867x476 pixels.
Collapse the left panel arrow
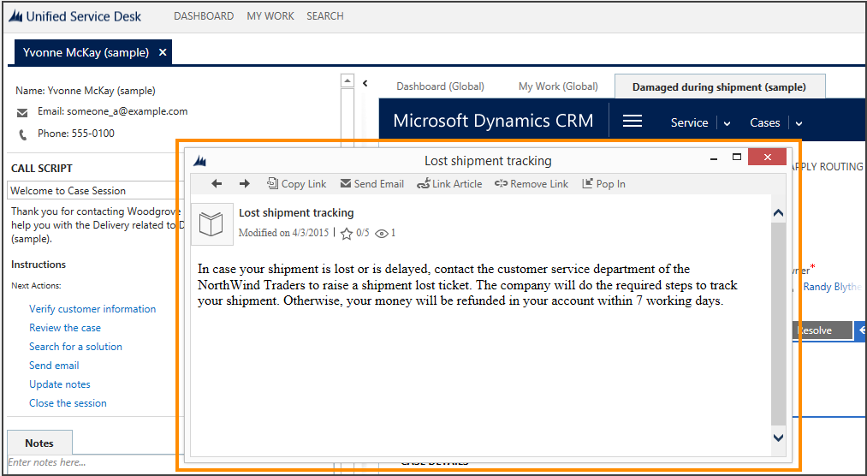(x=365, y=83)
